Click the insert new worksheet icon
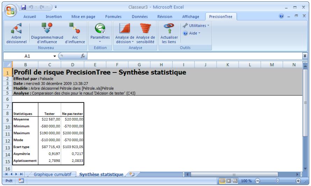This screenshot has height=186, width=311. coord(132,175)
